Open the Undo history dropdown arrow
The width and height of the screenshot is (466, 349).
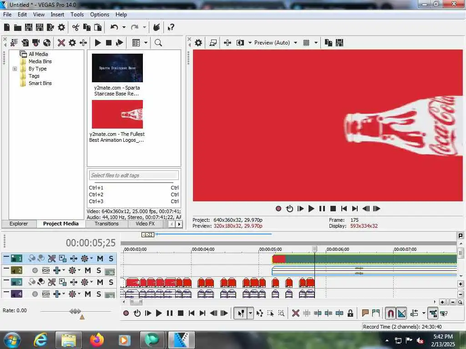pos(124,27)
